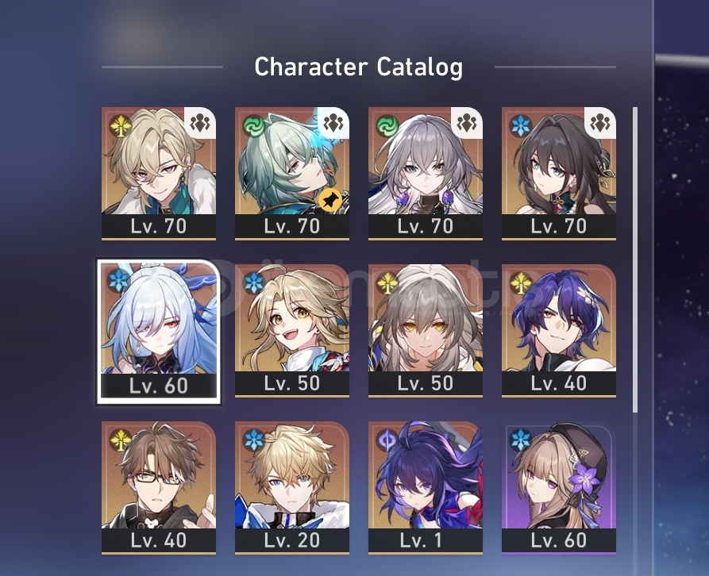This screenshot has width=709, height=576.
Task: Select the highlighted blue-haired Lv. 60 character
Action: (x=159, y=332)
